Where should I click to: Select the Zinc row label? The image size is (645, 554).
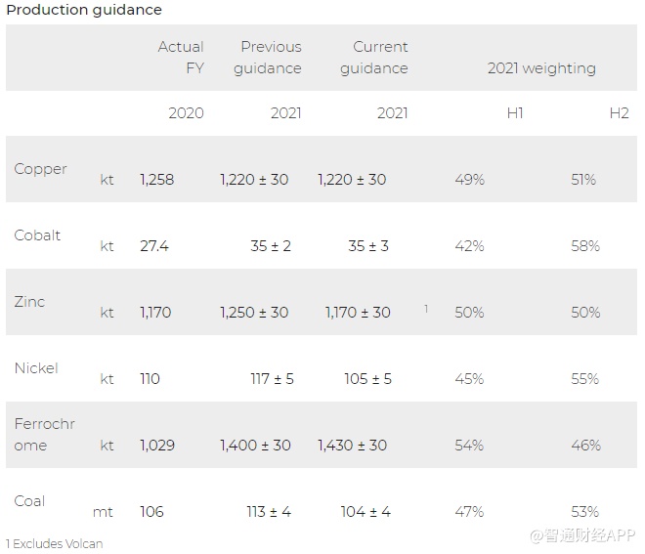tap(29, 302)
